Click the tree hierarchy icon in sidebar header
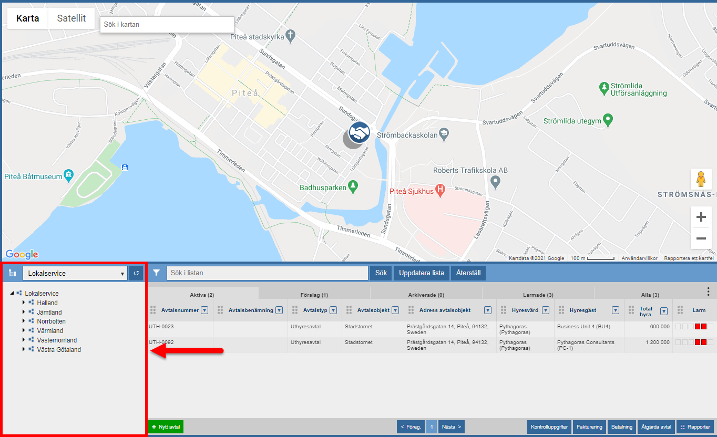Image resolution: width=717 pixels, height=437 pixels. coord(13,273)
